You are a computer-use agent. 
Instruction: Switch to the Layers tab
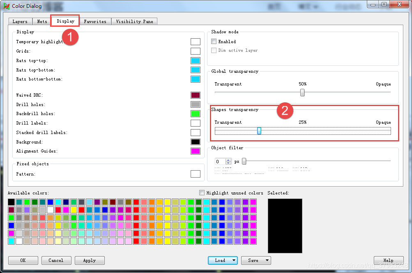pyautogui.click(x=20, y=21)
